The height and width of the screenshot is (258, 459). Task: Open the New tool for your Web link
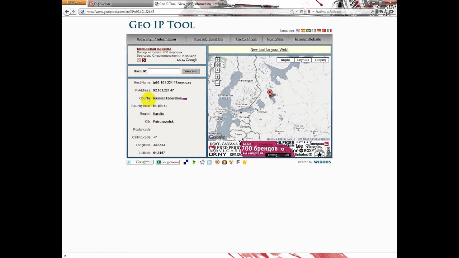[x=269, y=49]
